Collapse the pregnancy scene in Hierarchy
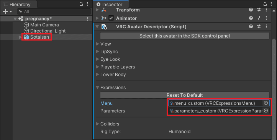This screenshot has height=140, width=277. 15,19
